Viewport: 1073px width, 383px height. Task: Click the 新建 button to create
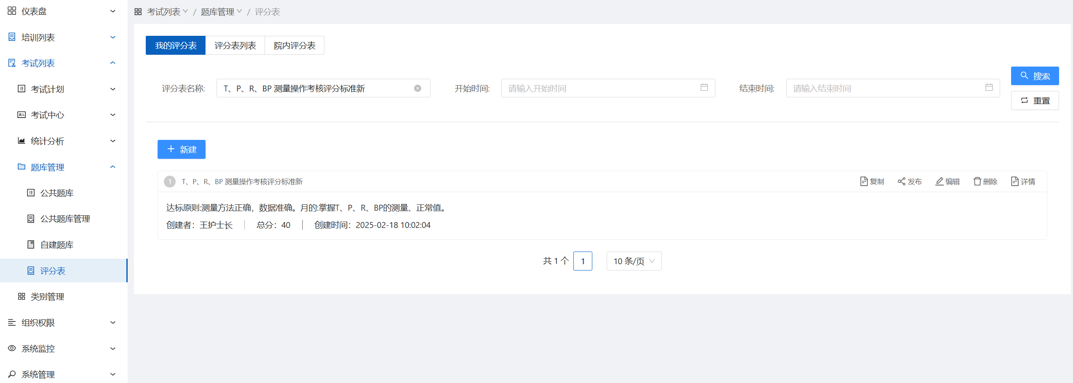click(x=182, y=150)
